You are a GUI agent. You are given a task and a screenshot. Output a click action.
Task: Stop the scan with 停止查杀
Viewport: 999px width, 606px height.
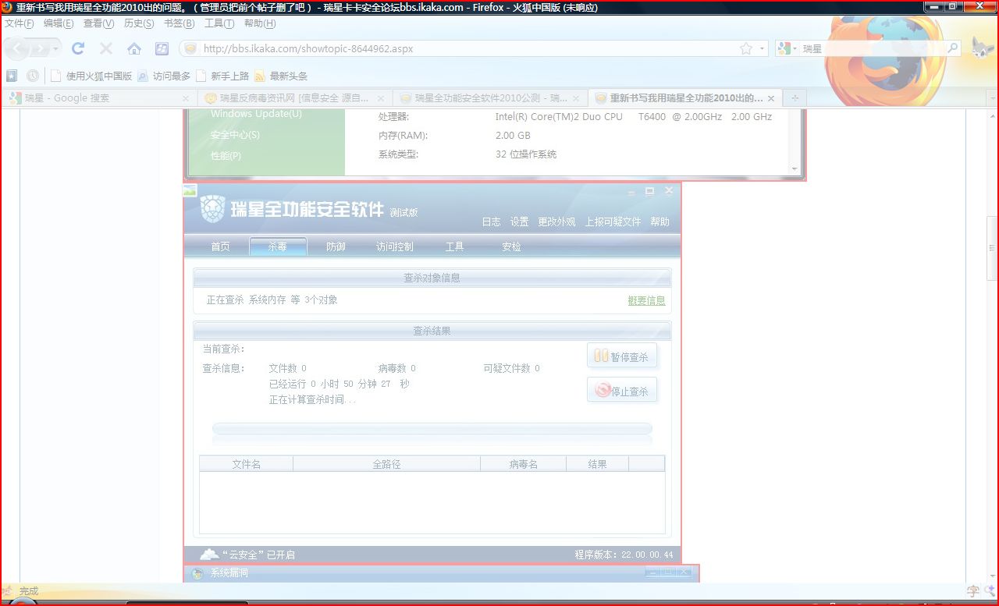click(622, 390)
